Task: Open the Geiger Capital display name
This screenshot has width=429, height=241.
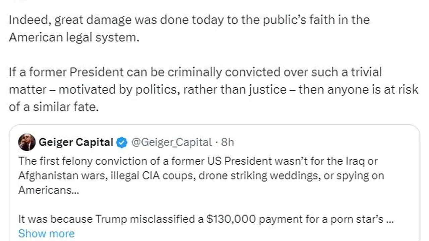Action: point(76,142)
